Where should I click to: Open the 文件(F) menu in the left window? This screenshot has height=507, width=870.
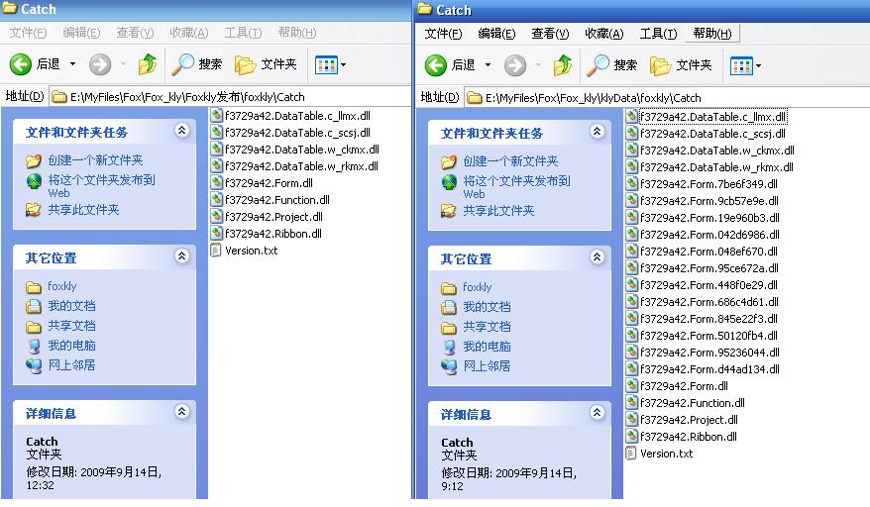click(29, 33)
